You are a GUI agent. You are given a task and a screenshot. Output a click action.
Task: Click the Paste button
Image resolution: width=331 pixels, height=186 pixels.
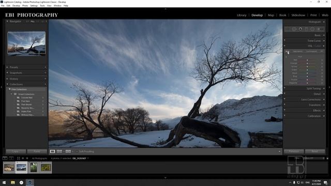37,151
